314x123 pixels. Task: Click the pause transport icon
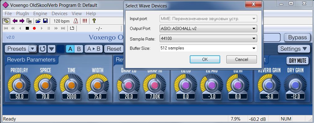click(x=49, y=28)
